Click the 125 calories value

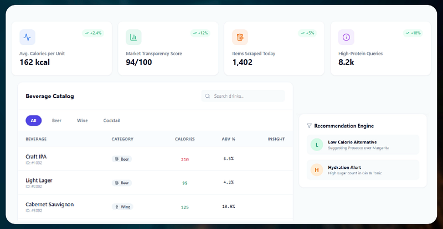tap(185, 207)
